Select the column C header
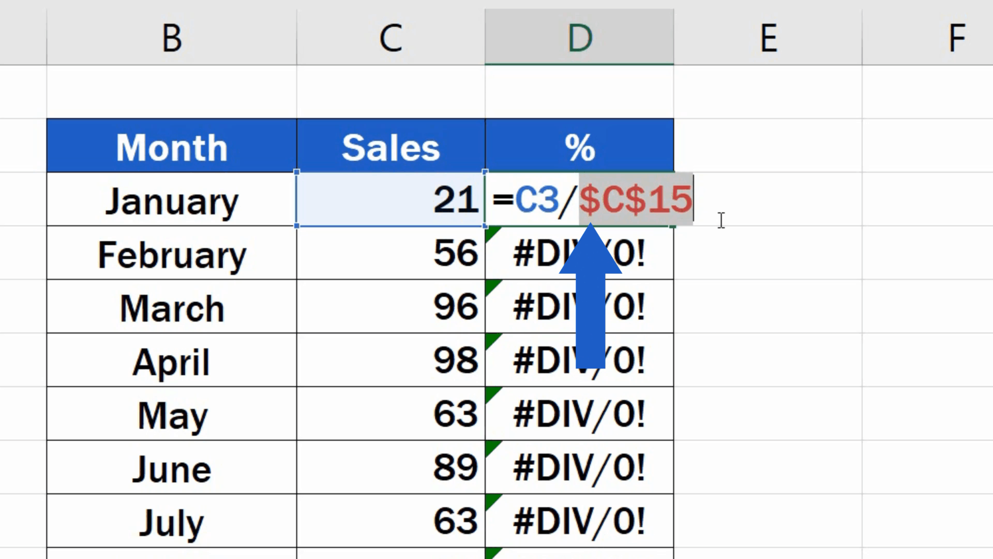993x559 pixels. pyautogui.click(x=390, y=36)
